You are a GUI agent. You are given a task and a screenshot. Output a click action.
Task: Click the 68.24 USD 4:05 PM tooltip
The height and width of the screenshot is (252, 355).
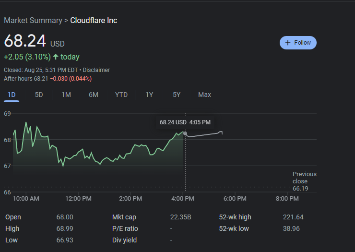click(x=185, y=122)
